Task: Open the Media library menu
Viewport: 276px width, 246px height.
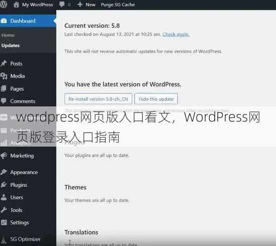Action: pyautogui.click(x=18, y=76)
